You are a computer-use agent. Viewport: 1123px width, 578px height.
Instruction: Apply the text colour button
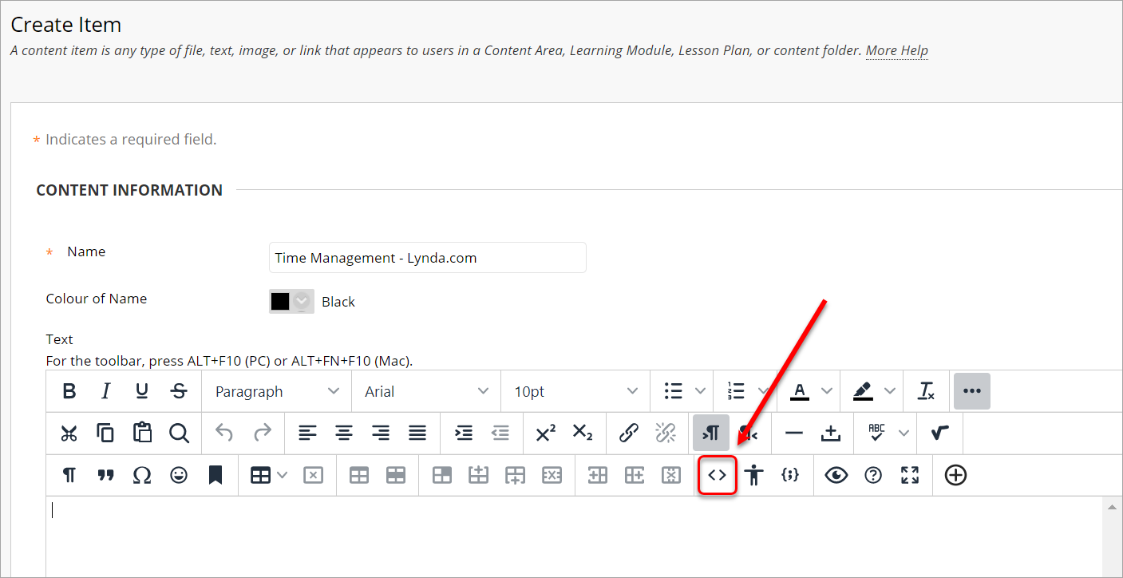click(x=799, y=391)
